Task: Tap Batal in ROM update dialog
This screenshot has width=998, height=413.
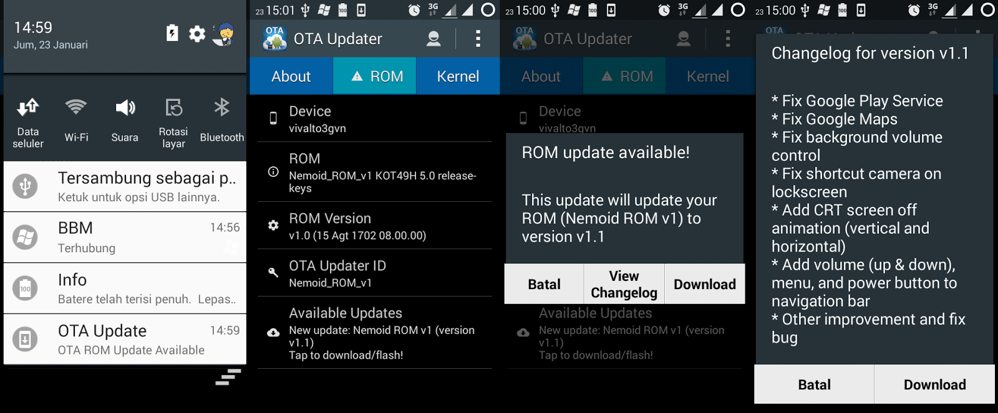Action: tap(544, 284)
